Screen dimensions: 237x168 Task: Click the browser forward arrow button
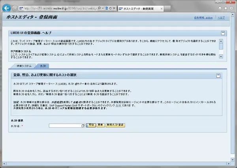(15, 8)
